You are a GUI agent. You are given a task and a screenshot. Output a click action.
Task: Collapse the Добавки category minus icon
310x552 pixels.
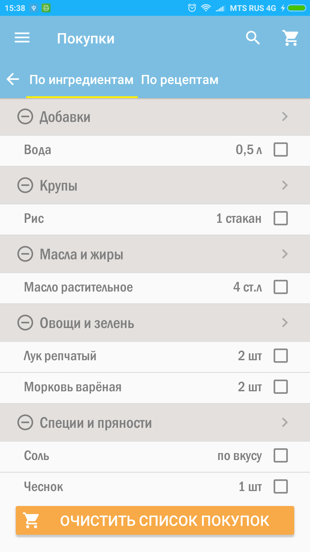pos(25,117)
